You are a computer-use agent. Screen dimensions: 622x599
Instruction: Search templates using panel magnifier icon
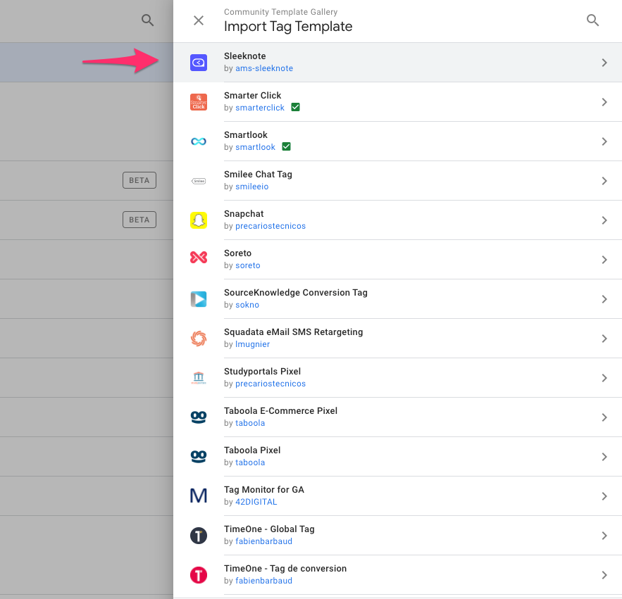[593, 20]
